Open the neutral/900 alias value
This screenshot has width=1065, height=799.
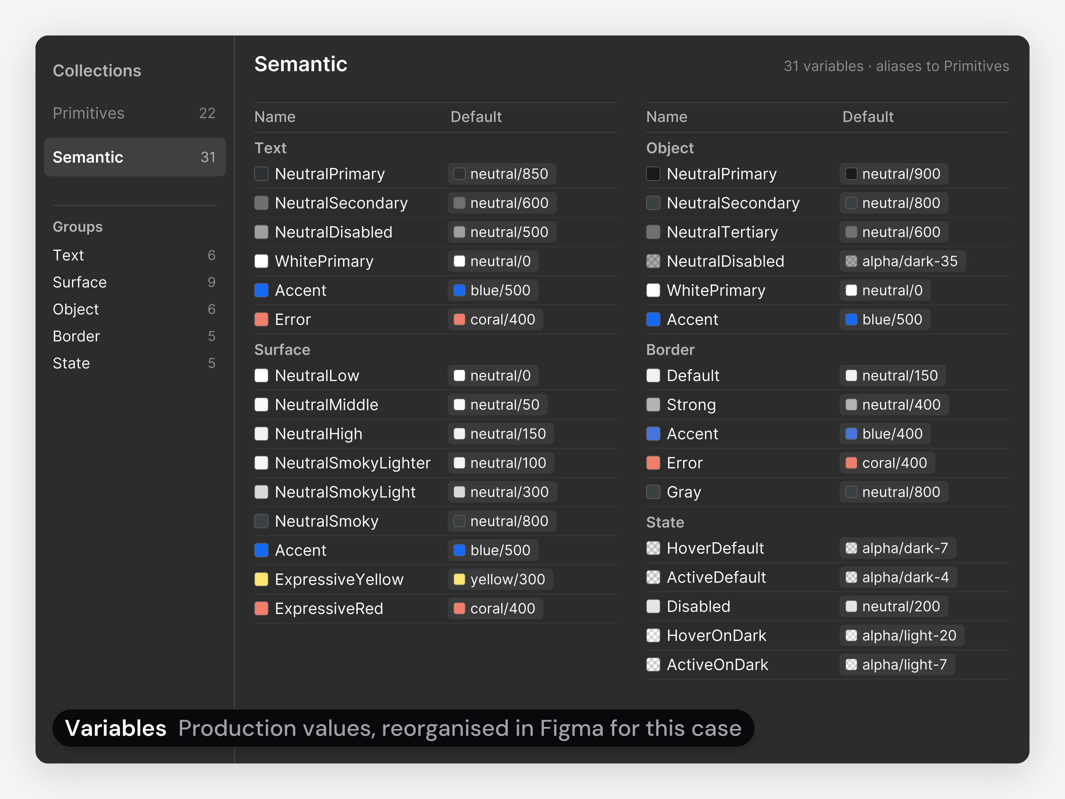[894, 174]
